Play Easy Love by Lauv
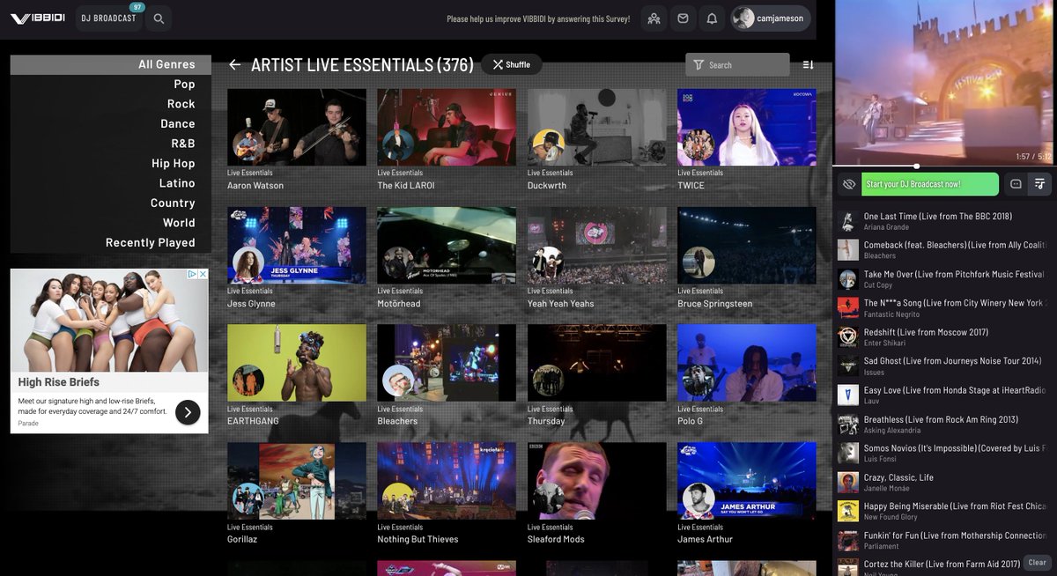Screen dimensions: 1057x576 (x=944, y=395)
